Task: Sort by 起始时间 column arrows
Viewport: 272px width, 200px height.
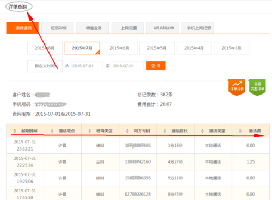Action: coord(15,130)
